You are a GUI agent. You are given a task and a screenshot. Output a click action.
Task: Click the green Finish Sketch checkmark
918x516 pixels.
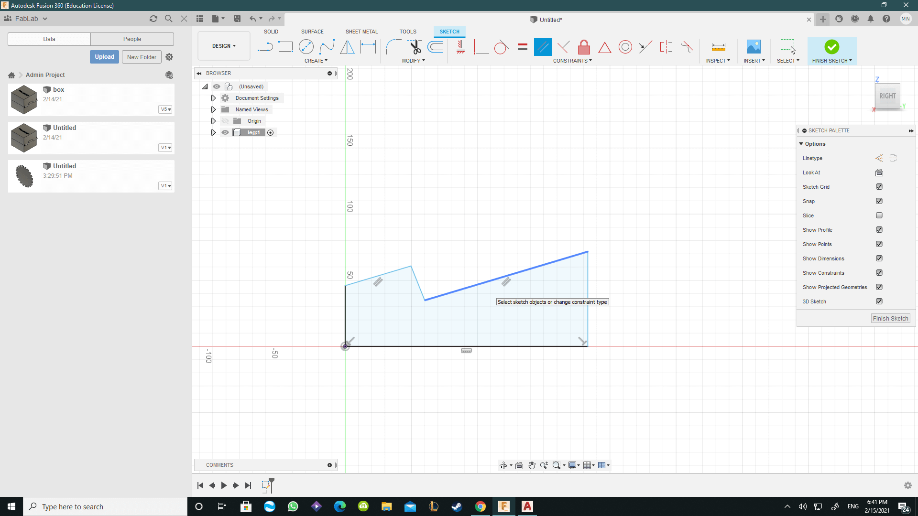tap(831, 47)
